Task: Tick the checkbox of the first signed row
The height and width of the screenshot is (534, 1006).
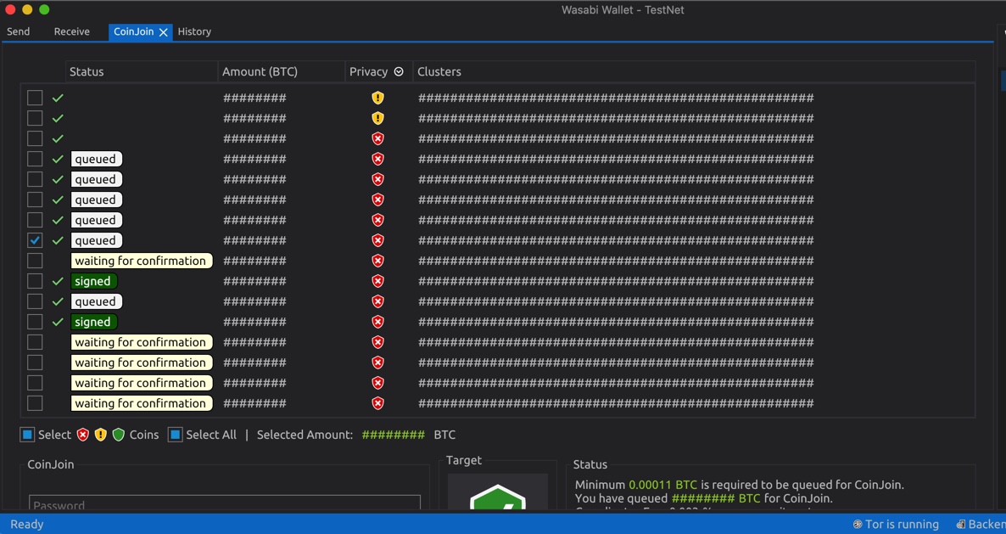Action: pyautogui.click(x=35, y=281)
